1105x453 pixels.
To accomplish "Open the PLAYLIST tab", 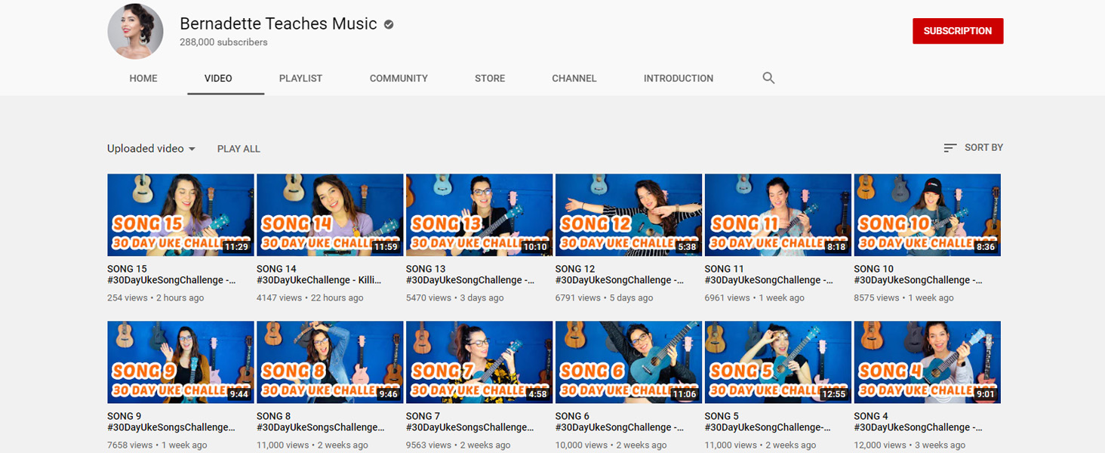I will (300, 79).
